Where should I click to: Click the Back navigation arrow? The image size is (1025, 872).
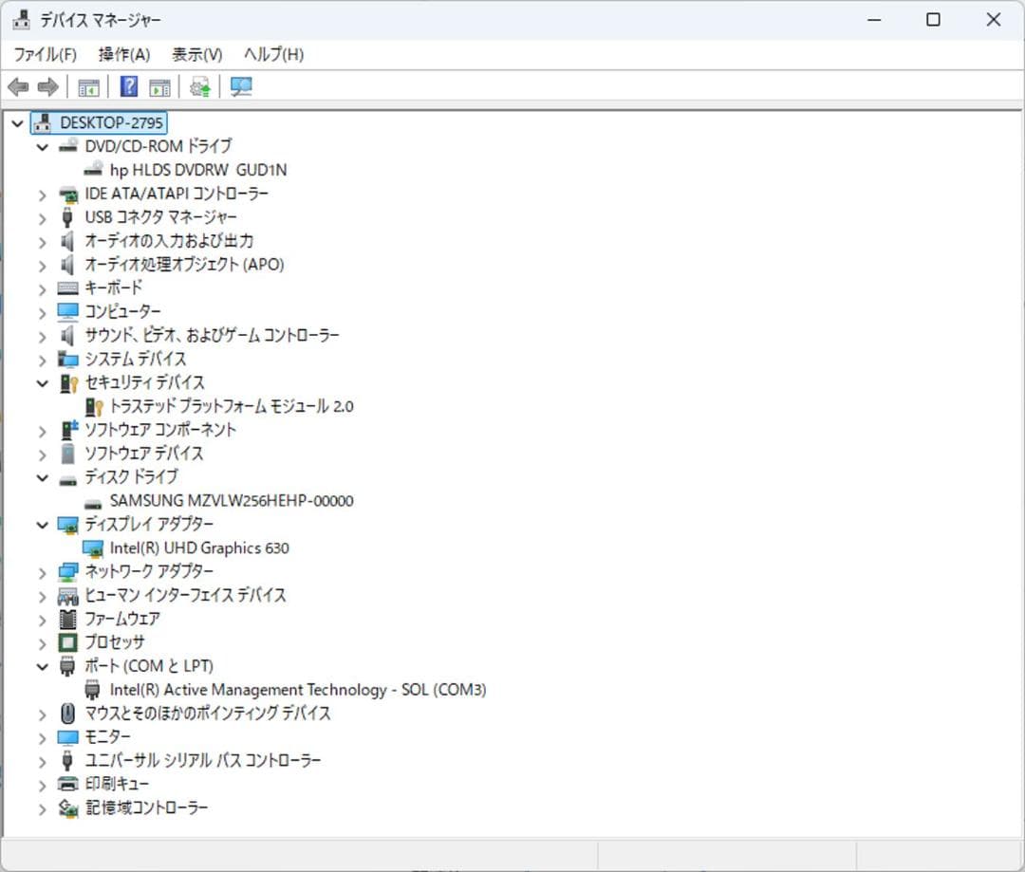click(16, 86)
